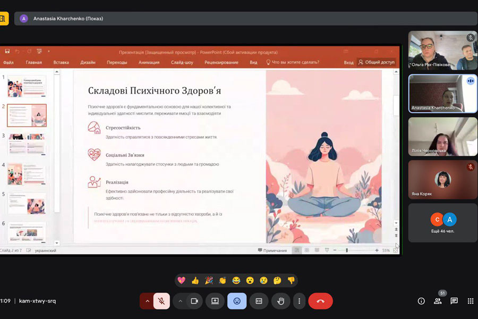Switch to the Дизайн ribbon tab
This screenshot has height=319, width=478.
[88, 62]
